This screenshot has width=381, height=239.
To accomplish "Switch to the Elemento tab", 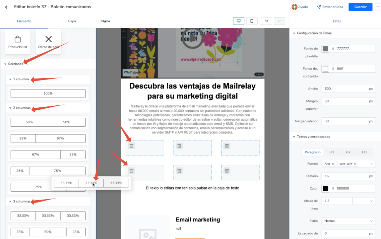I will (24, 21).
